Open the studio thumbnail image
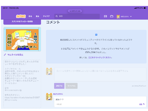The height and width of the screenshot is (111, 148). 22,39
